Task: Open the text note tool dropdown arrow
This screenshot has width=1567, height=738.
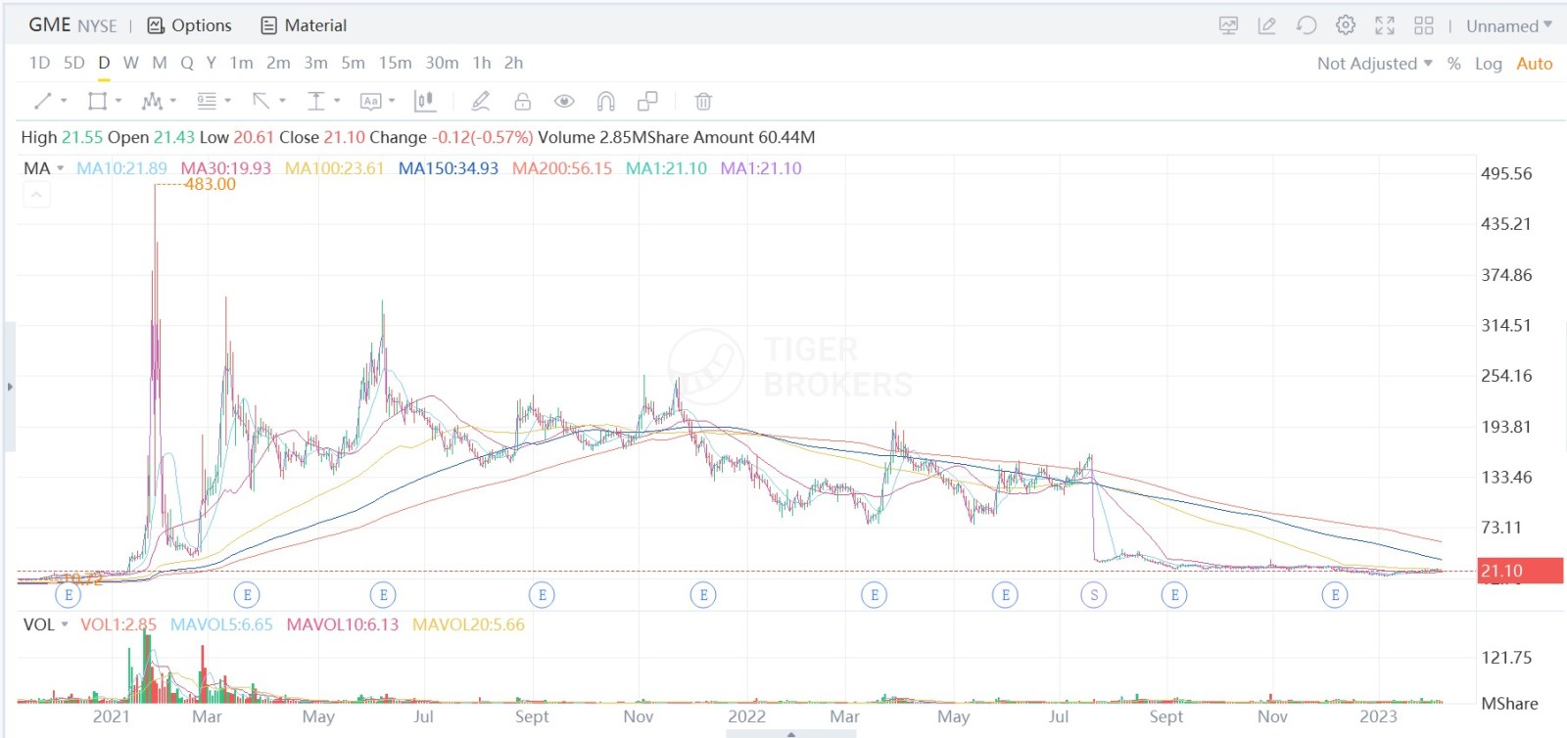Action: click(392, 101)
